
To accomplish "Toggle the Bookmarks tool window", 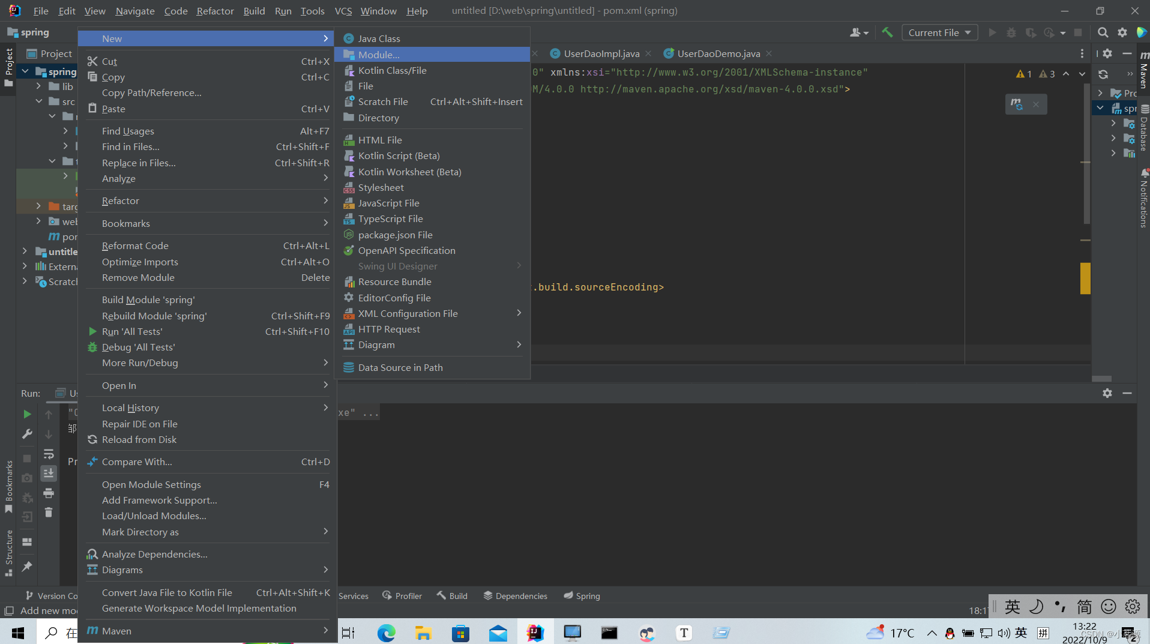I will 8,487.
